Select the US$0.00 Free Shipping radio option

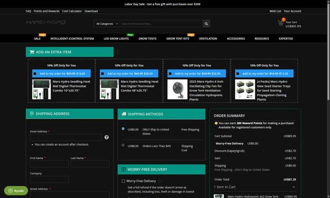[x=123, y=129]
